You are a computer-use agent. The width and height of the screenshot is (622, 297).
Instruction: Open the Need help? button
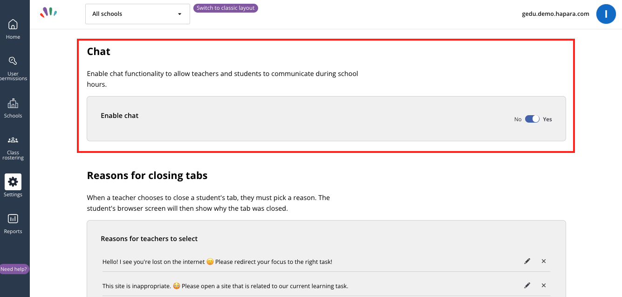pos(14,269)
